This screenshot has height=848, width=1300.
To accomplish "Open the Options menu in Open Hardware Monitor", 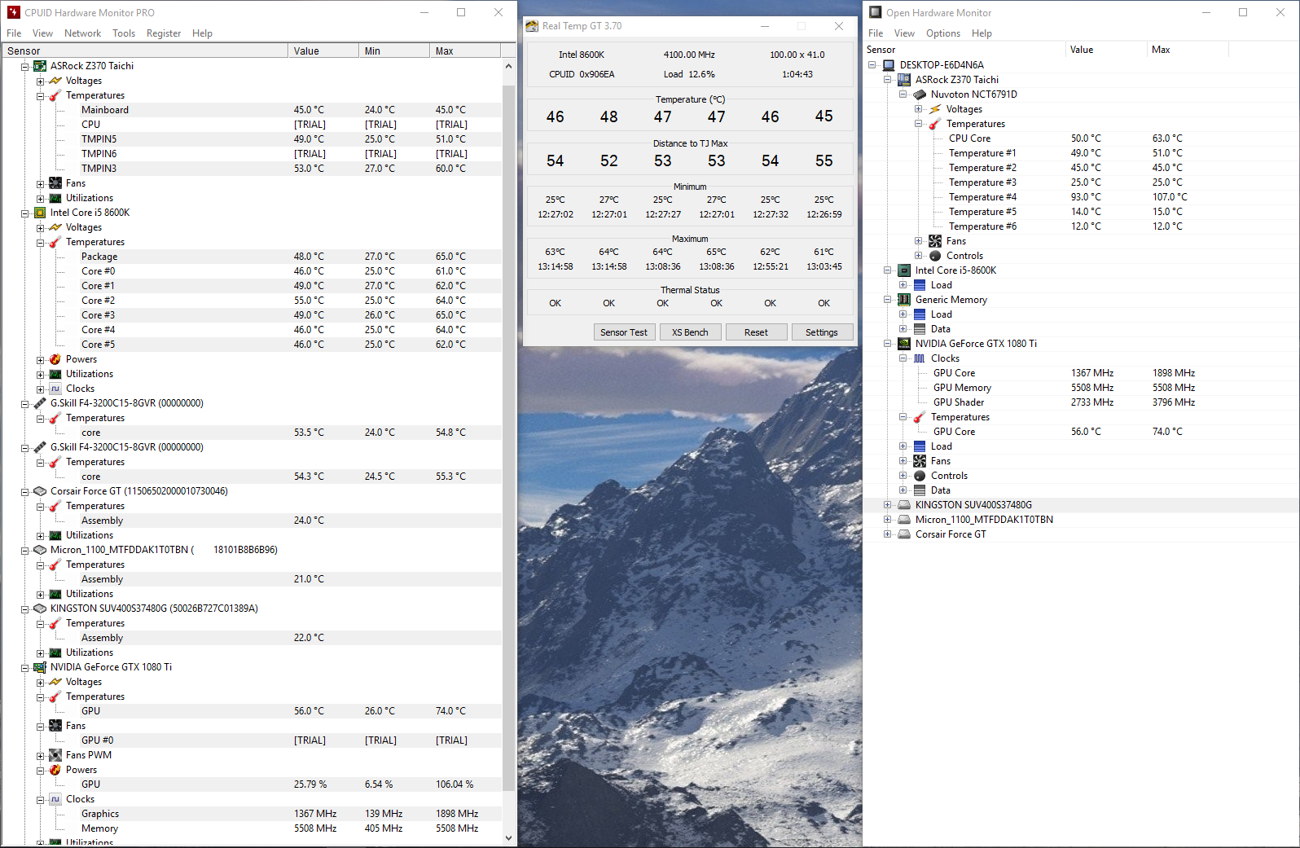I will (942, 33).
